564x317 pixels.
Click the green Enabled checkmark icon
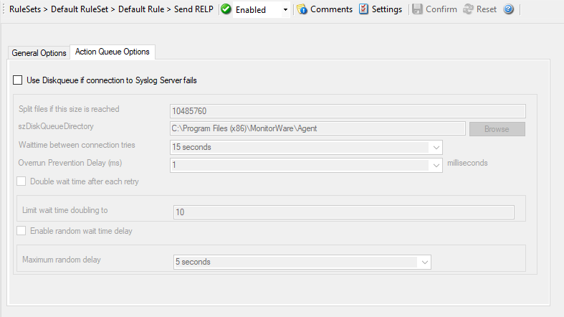coord(226,9)
